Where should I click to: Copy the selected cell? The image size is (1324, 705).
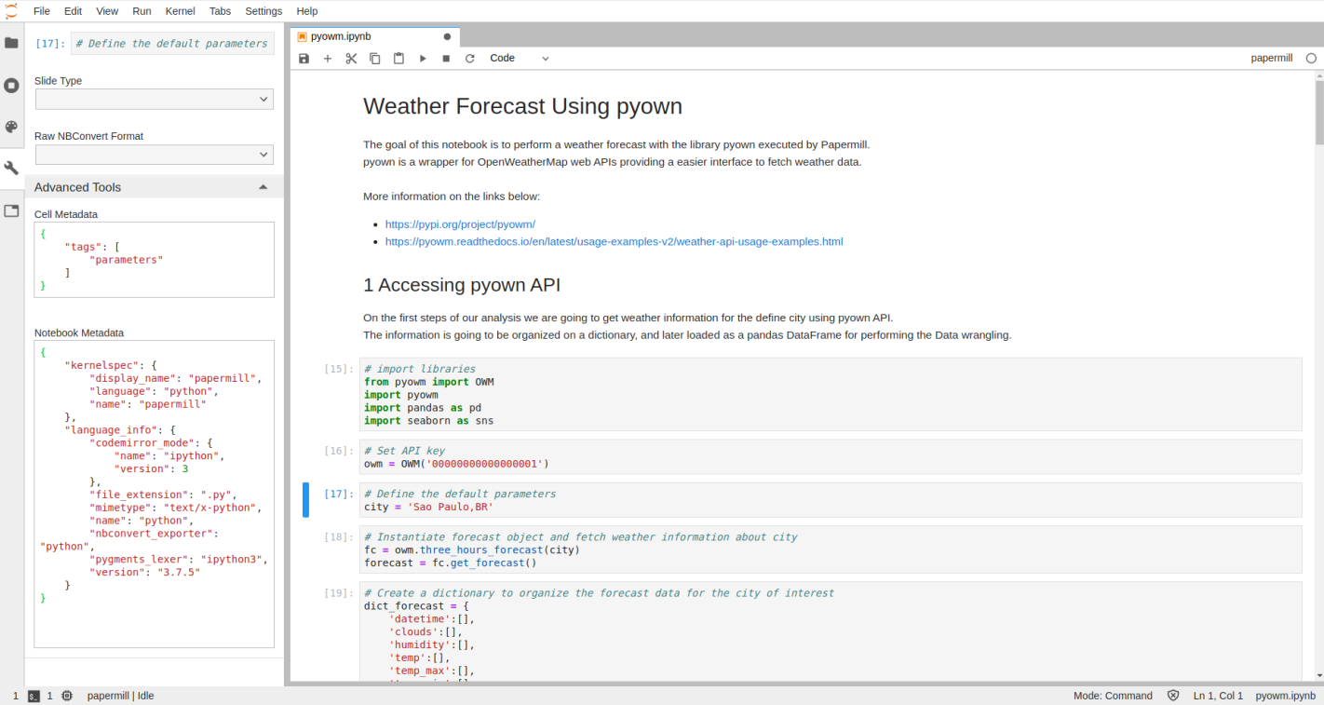[x=374, y=58]
